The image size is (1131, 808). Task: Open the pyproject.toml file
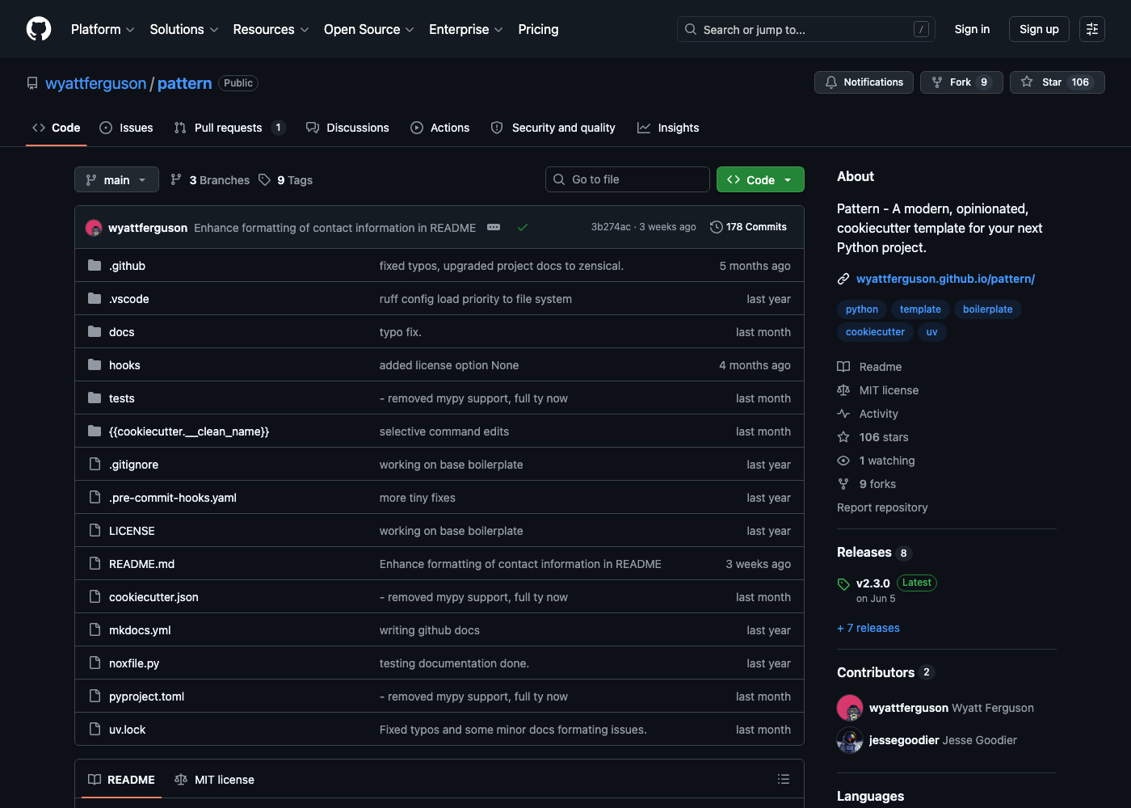click(x=146, y=696)
